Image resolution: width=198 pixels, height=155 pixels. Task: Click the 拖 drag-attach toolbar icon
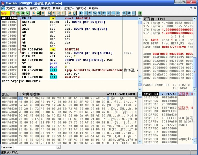[13, 13]
